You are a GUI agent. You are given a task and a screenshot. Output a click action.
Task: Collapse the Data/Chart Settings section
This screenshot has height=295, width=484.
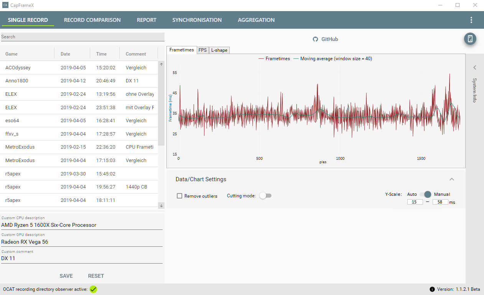click(452, 179)
